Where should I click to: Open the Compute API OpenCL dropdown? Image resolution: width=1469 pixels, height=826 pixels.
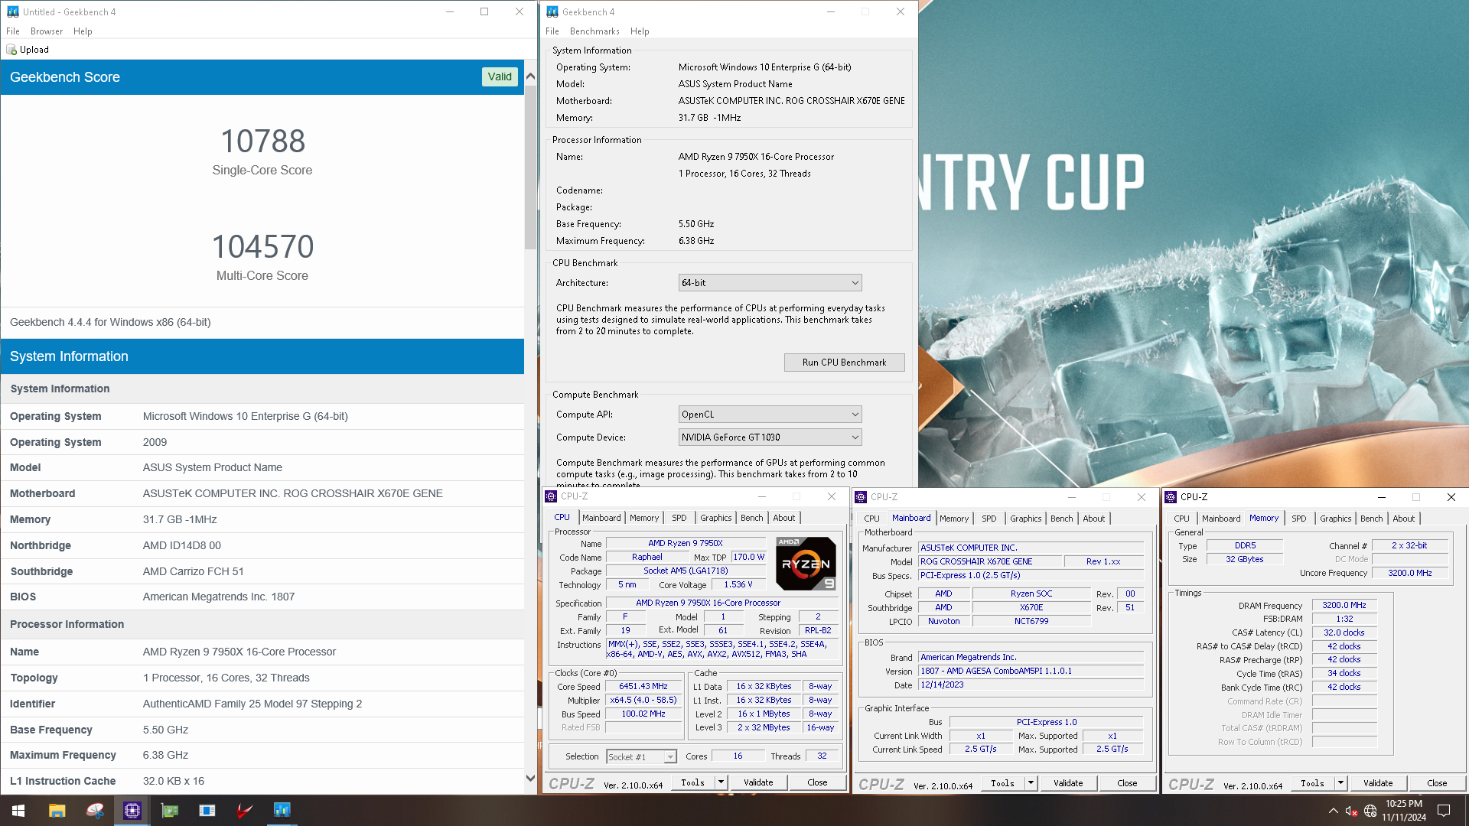click(x=770, y=415)
